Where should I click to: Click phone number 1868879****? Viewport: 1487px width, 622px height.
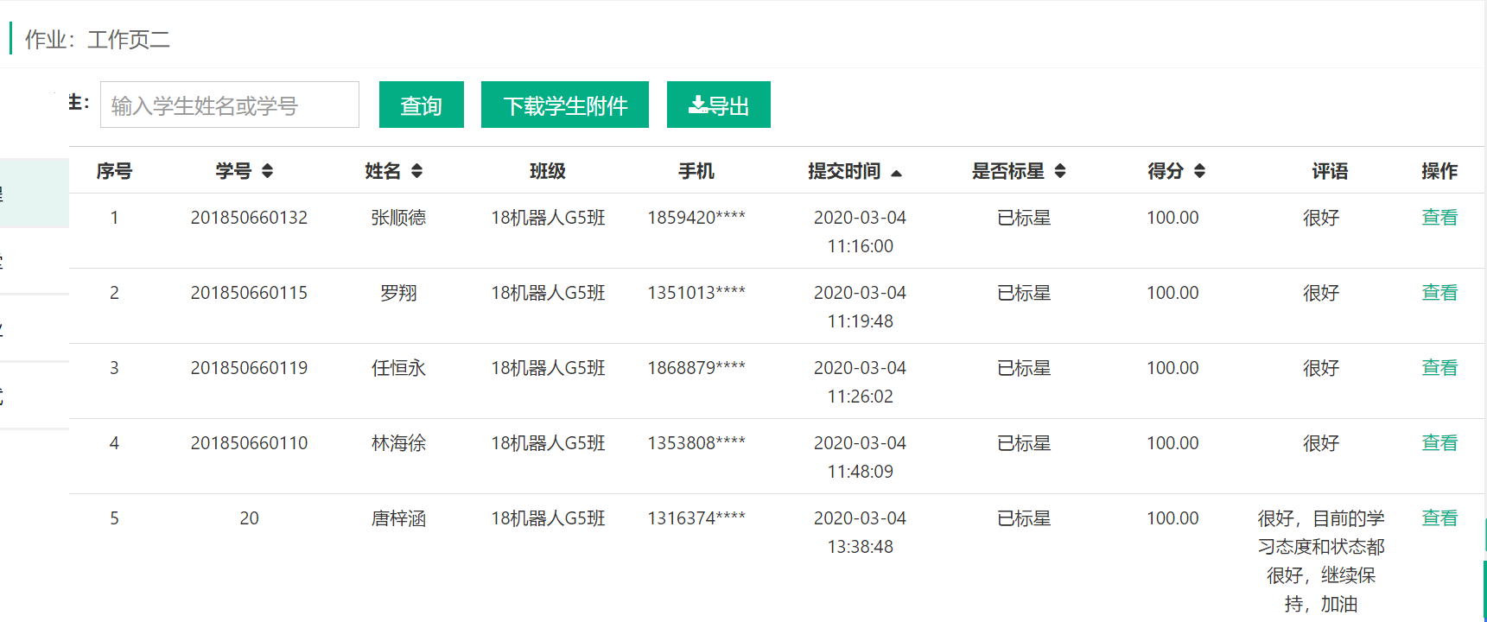pyautogui.click(x=696, y=368)
